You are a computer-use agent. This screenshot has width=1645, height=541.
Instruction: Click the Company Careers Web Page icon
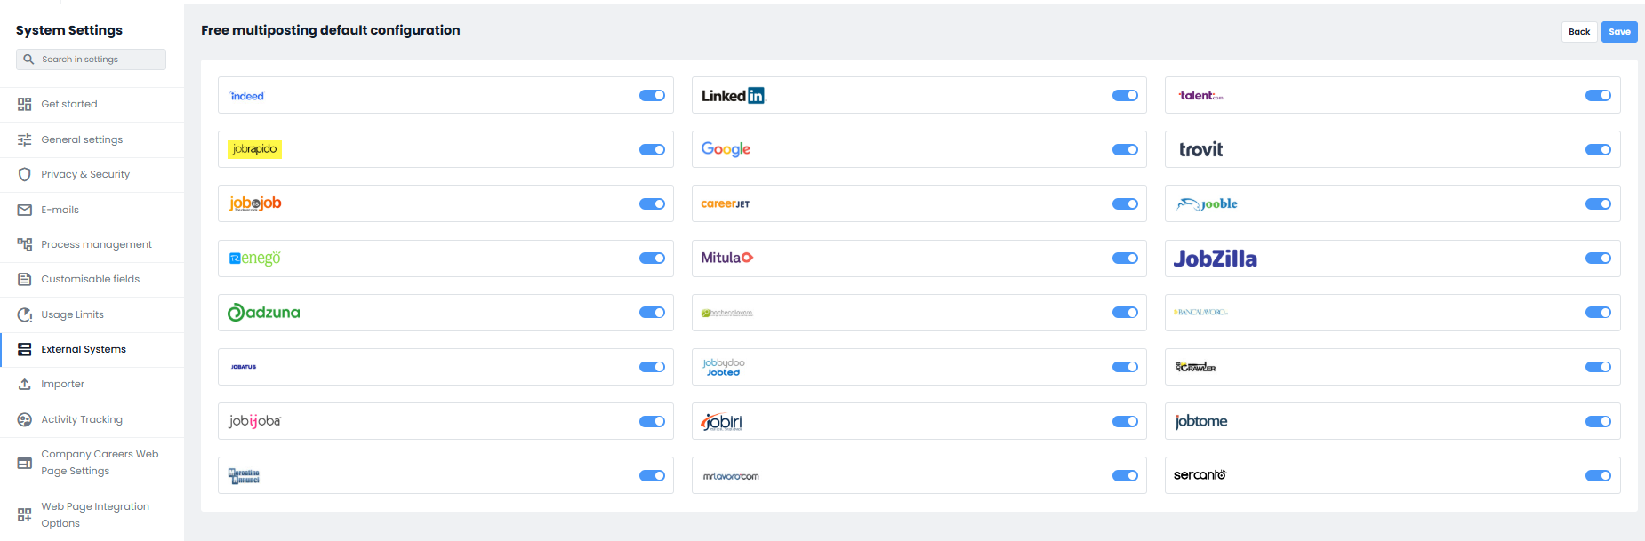tap(25, 463)
